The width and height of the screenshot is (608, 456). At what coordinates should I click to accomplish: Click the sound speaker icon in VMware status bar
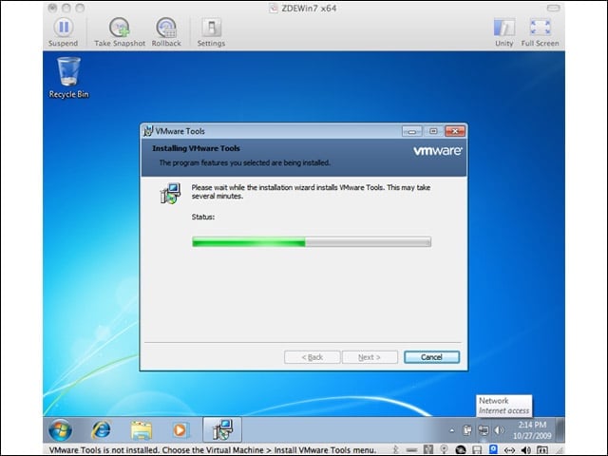pyautogui.click(x=525, y=449)
